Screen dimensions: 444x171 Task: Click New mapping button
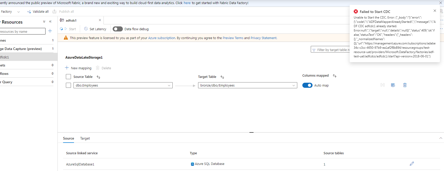coord(78,68)
